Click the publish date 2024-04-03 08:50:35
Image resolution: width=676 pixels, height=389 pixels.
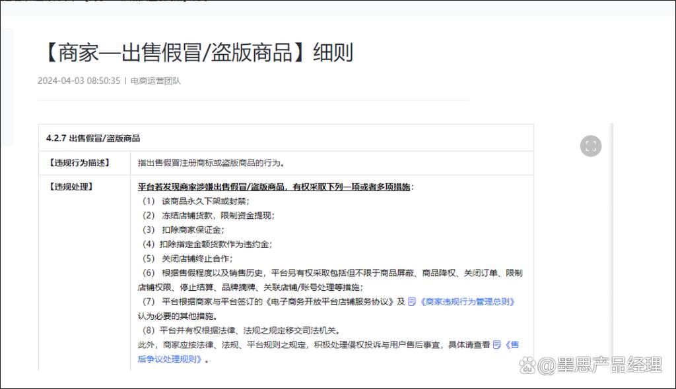pyautogui.click(x=79, y=80)
